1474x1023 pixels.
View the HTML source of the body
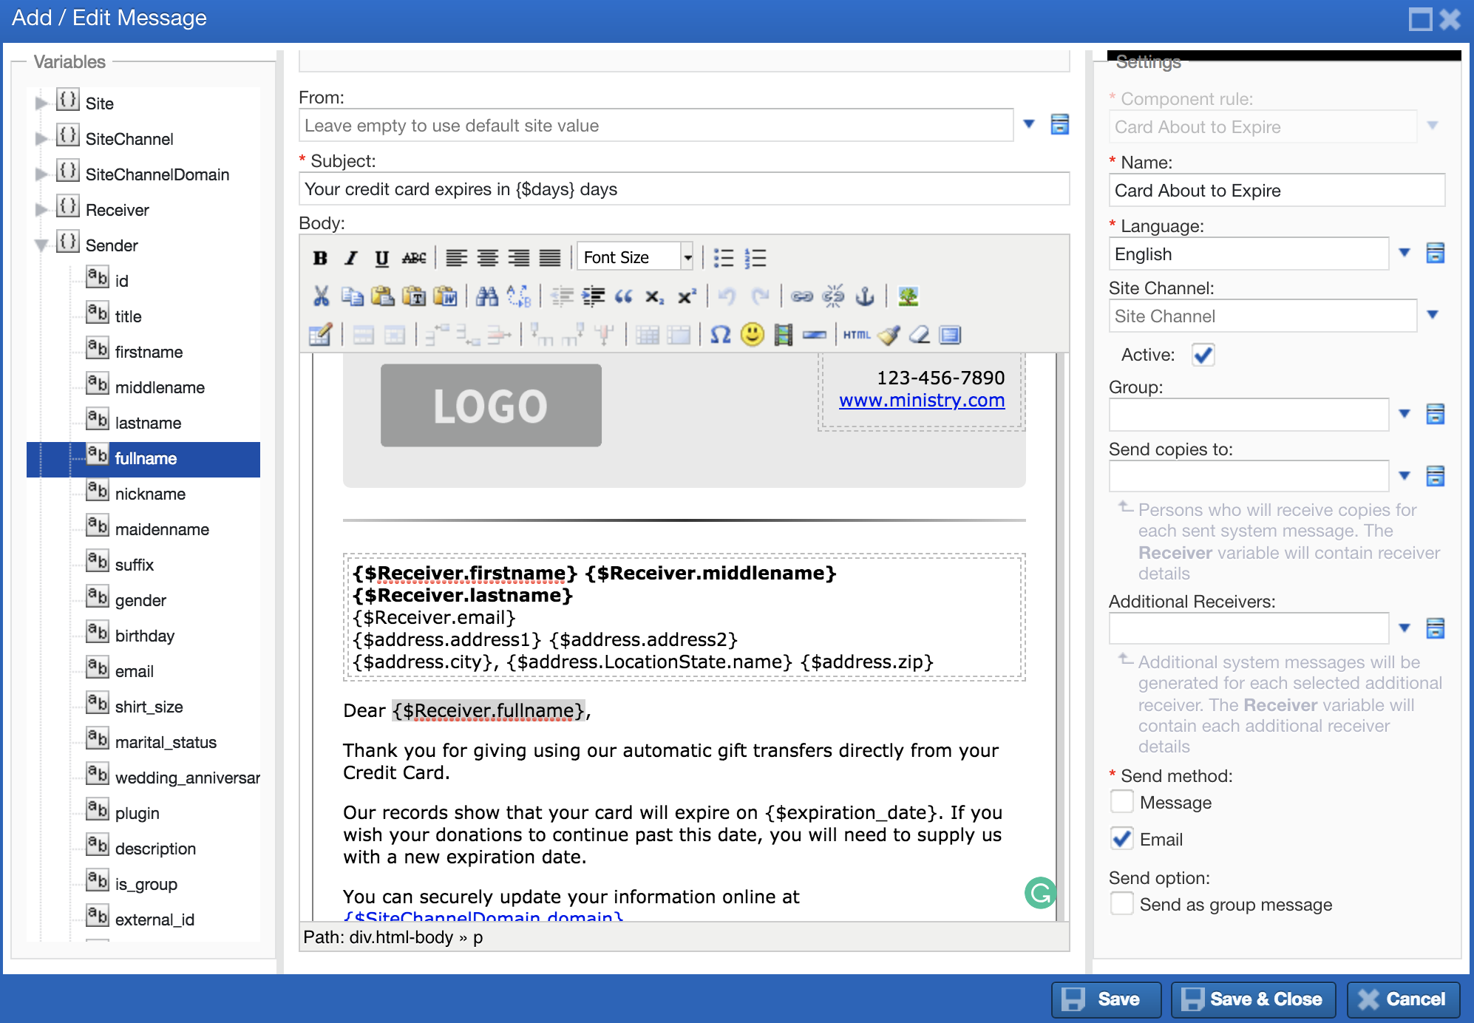[x=856, y=335]
